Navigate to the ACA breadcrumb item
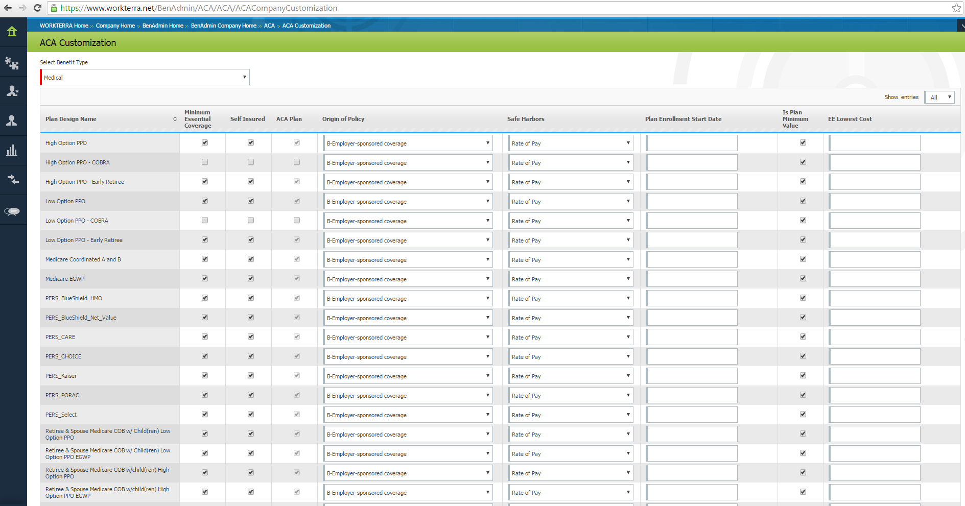 pyautogui.click(x=269, y=26)
